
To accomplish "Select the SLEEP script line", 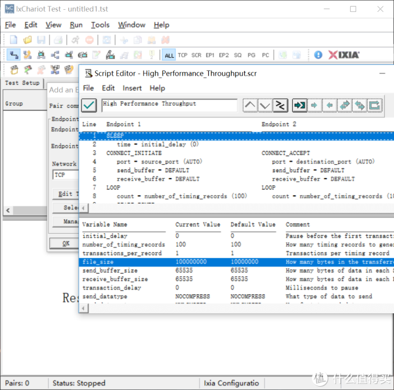I will pos(236,136).
